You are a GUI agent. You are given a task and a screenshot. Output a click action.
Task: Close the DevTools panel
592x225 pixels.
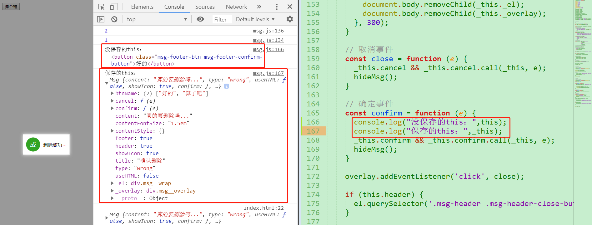point(290,7)
